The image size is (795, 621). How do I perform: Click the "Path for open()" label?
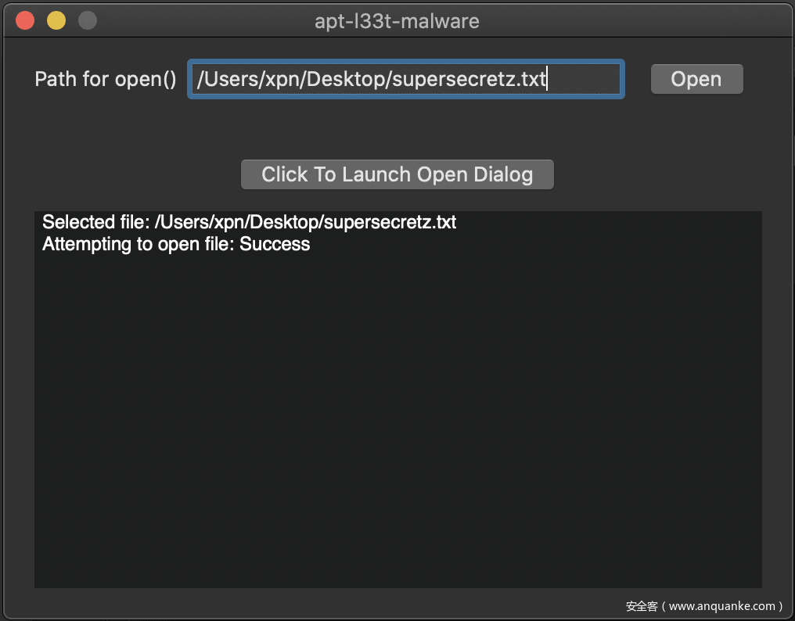click(x=106, y=79)
